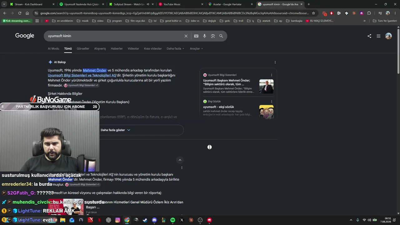Open Ekşi Sözlük card thumbnail image
This screenshot has width=400, height=225.
pos(266,112)
